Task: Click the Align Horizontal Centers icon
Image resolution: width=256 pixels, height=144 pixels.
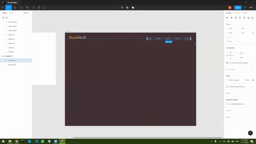Action: pyautogui.click(x=231, y=18)
